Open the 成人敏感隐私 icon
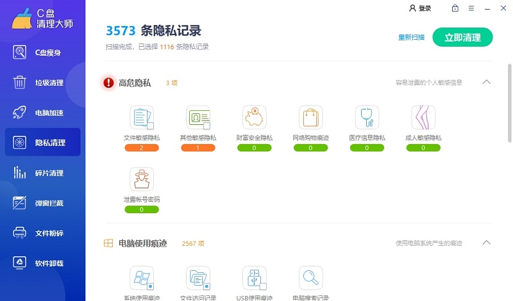Image resolution: width=513 pixels, height=301 pixels. (423, 117)
